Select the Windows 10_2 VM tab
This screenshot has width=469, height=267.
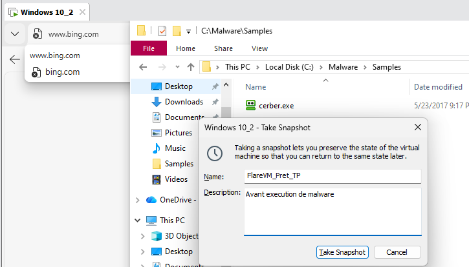tap(47, 12)
